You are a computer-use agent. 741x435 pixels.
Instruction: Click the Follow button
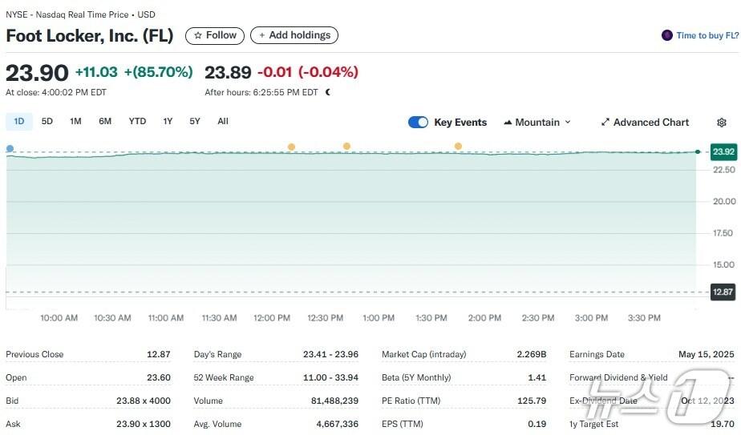coord(215,35)
